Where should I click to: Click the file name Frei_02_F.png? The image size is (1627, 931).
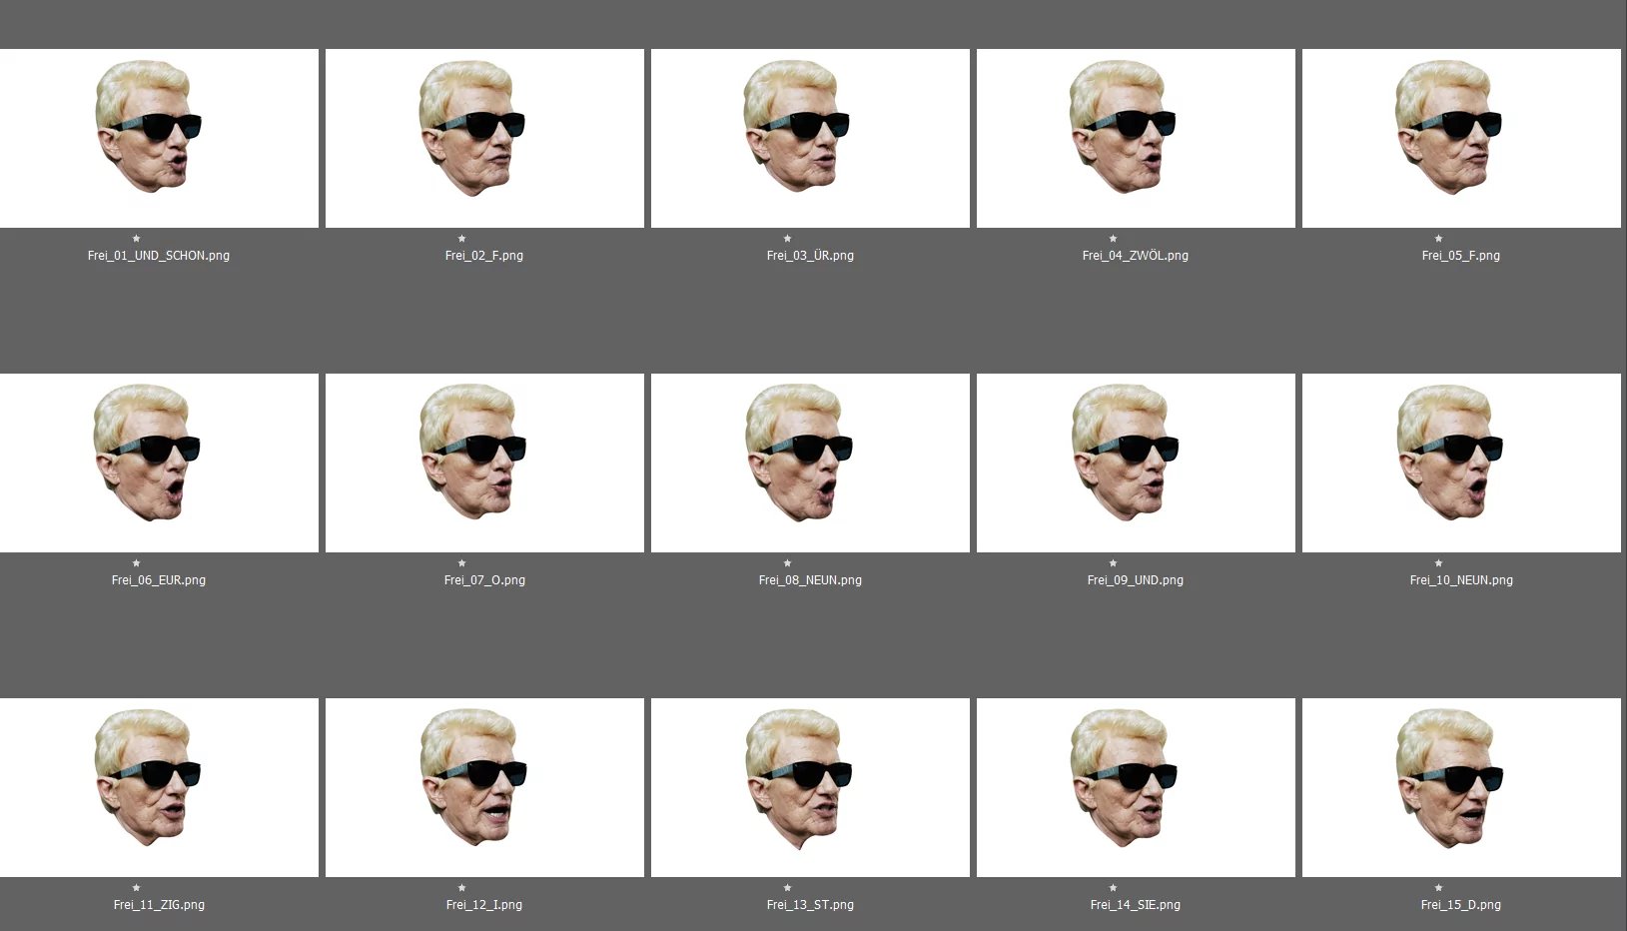pyautogui.click(x=484, y=256)
